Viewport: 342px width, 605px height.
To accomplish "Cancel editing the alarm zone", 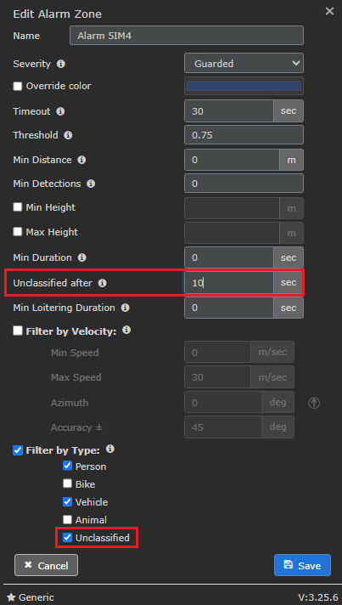I will point(46,565).
